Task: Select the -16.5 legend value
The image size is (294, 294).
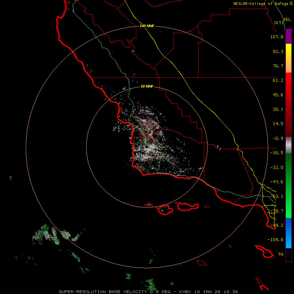Action: click(277, 153)
